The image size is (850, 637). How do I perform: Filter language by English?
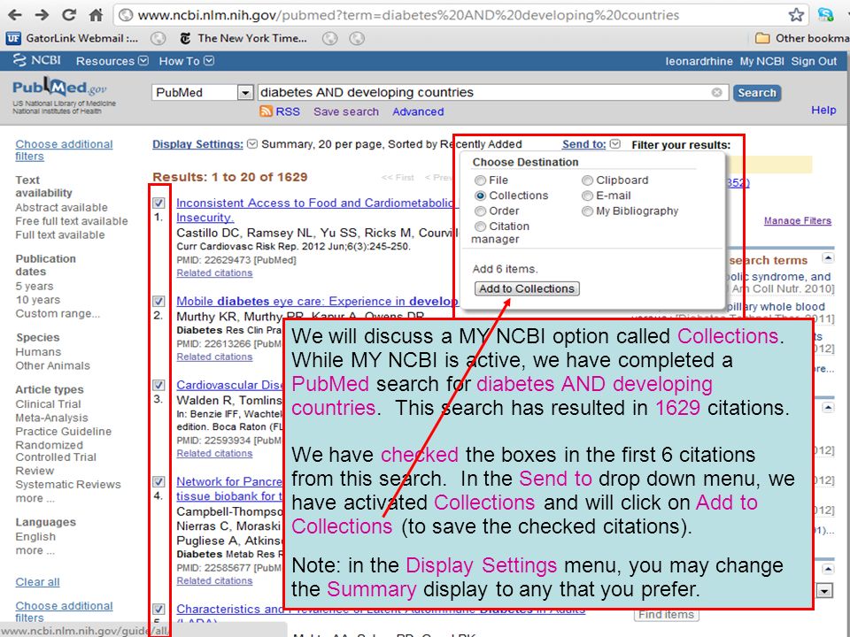click(35, 537)
